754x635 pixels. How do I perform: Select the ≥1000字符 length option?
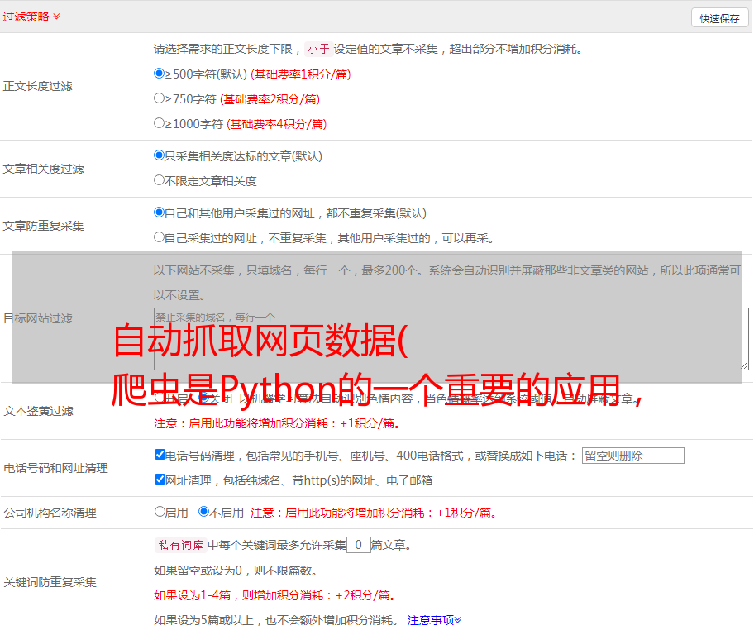[159, 122]
